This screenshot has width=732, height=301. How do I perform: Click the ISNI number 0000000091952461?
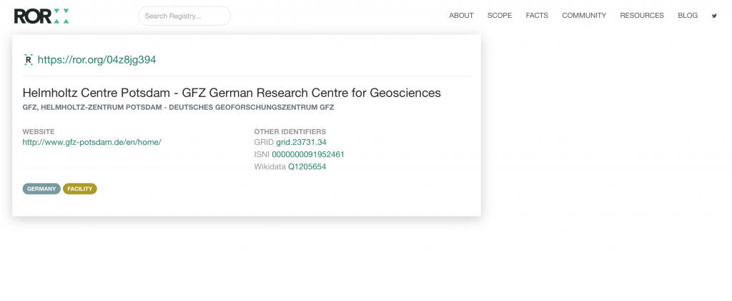[x=308, y=154]
